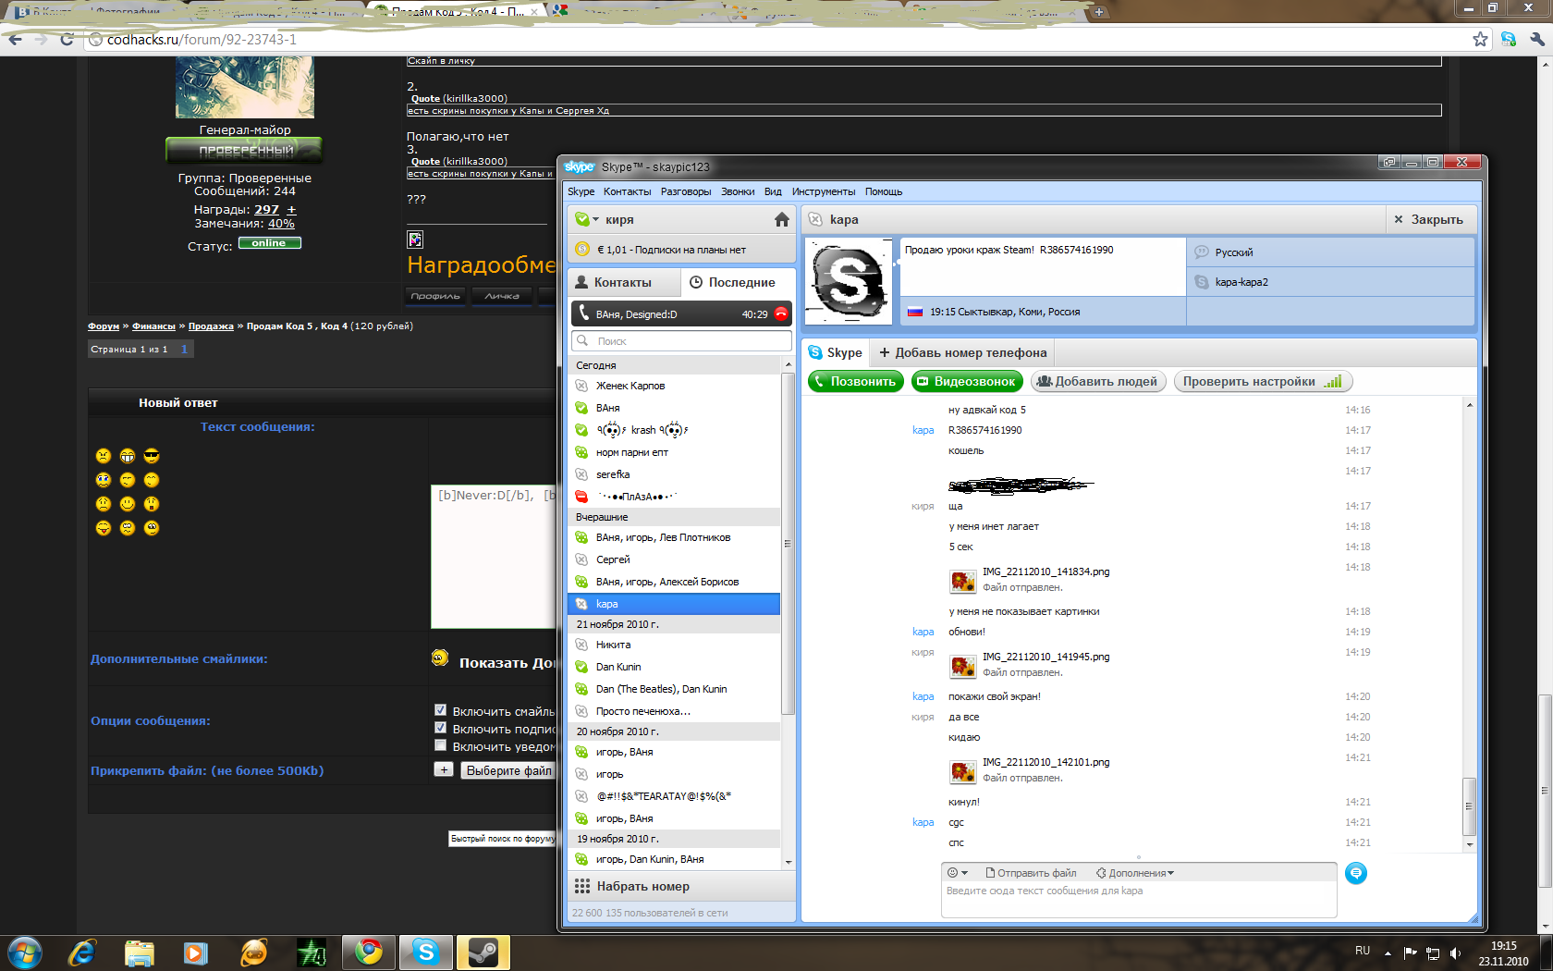The height and width of the screenshot is (971, 1553).
Task: Open the Последние tab
Action: pos(738,282)
